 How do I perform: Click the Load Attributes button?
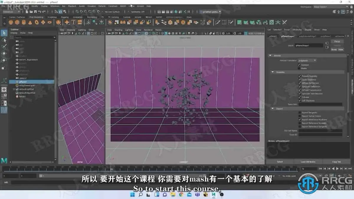click(308, 162)
